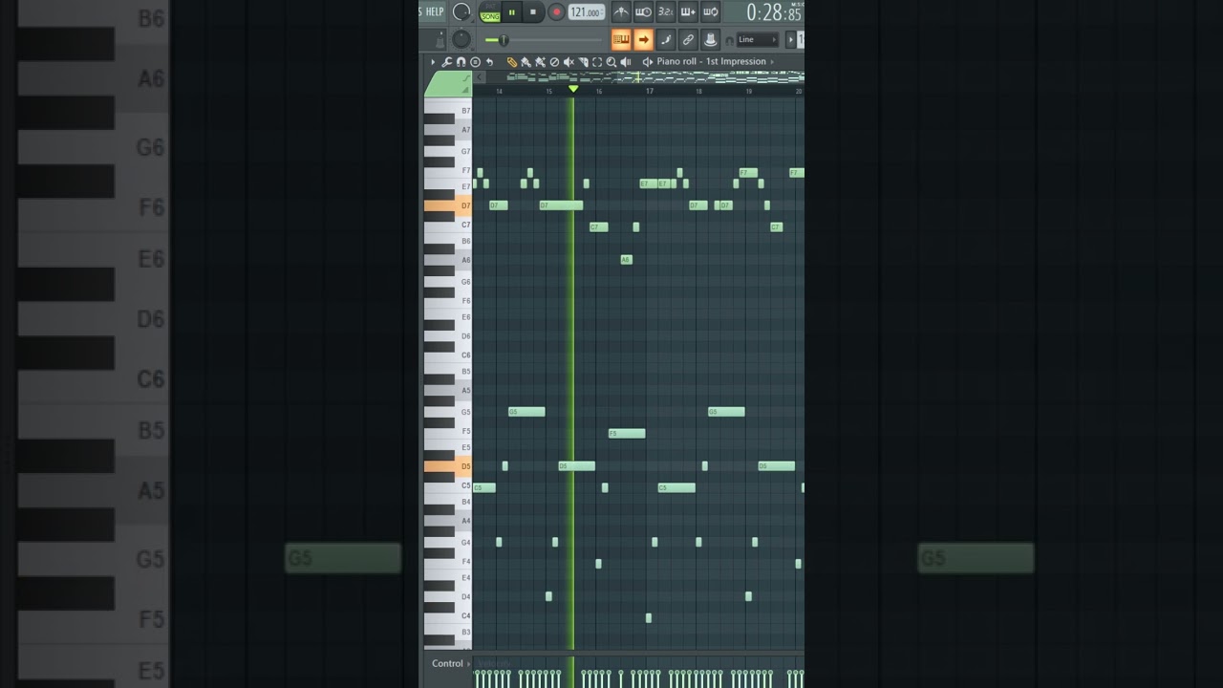Select the Paint brush tool

[526, 62]
